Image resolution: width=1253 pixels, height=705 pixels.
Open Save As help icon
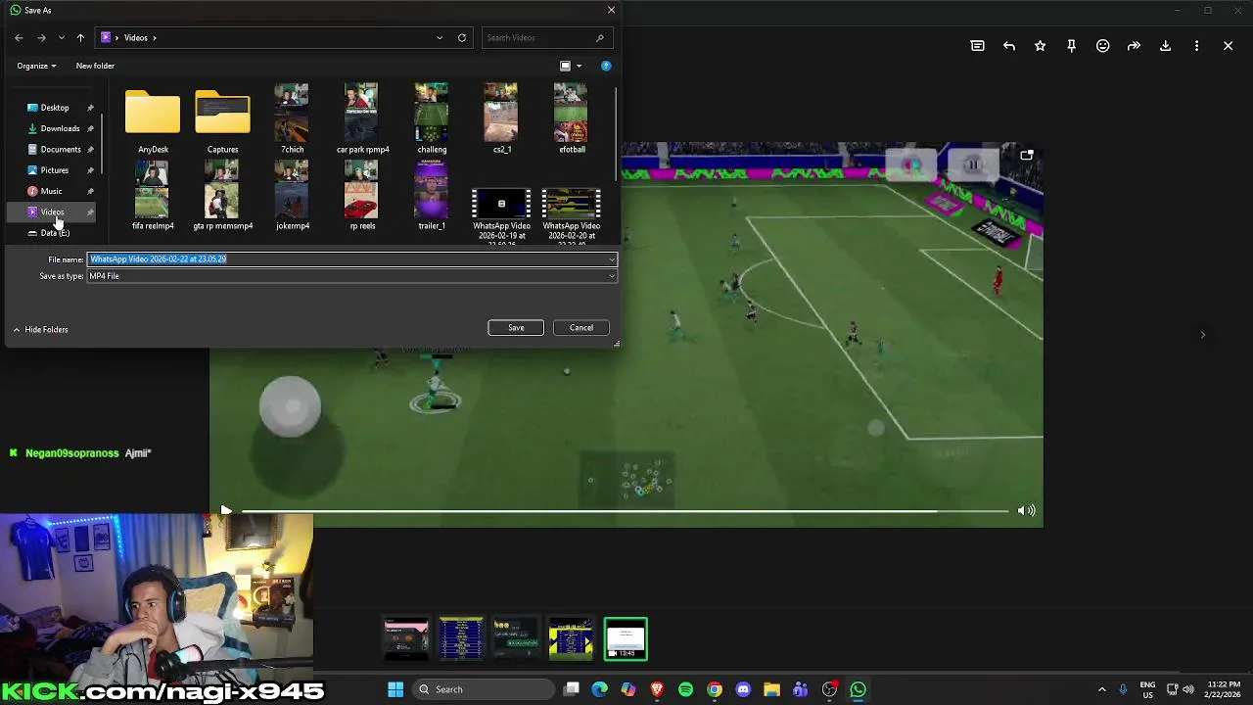click(x=606, y=66)
